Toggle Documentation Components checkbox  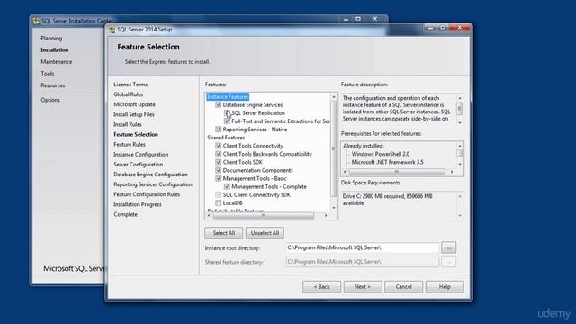tap(218, 170)
